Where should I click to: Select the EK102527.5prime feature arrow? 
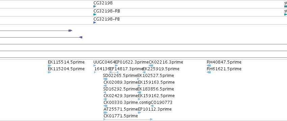click(x=138, y=79)
